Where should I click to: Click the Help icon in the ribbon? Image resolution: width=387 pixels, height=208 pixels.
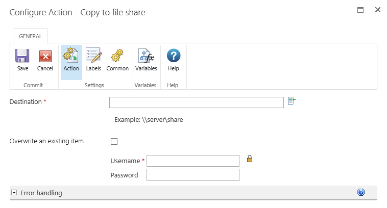[174, 56]
